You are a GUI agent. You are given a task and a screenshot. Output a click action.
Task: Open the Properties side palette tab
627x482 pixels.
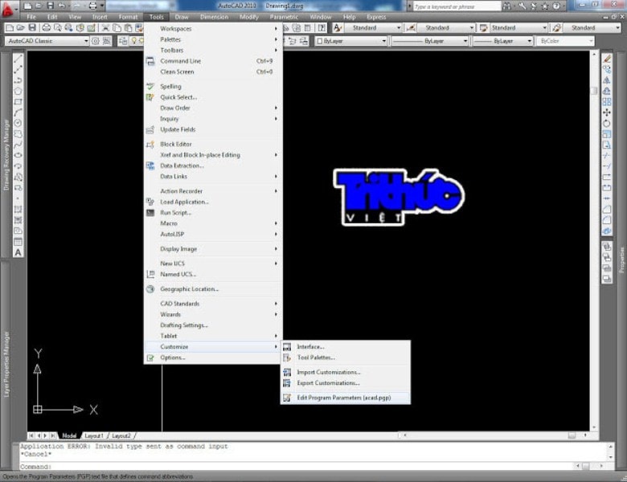tap(622, 259)
